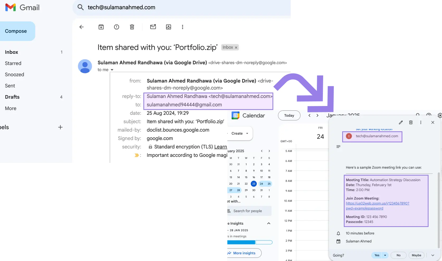442x261 pixels.
Task: Show next month in mini calendar
Action: pyautogui.click(x=269, y=151)
